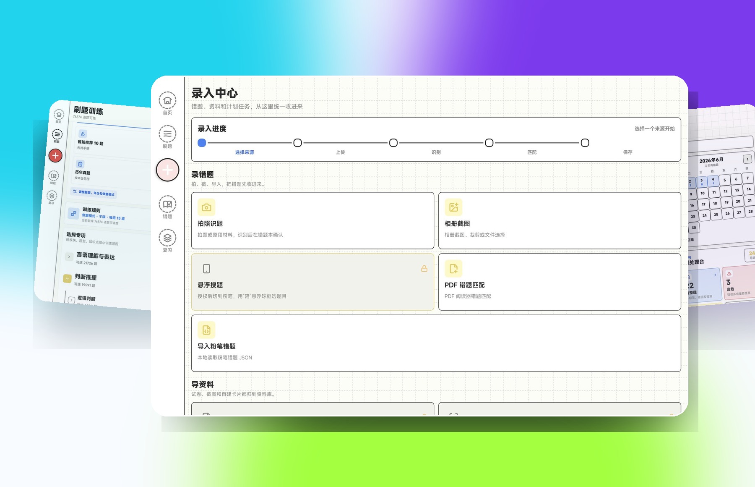Viewport: 755px width, 487px height.
Task: Open 错题 book icon in left 刷题训练 window
Action: coord(54,176)
